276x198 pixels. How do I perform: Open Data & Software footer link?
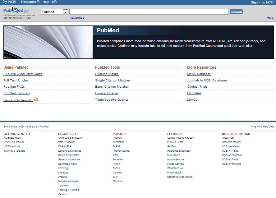pos(67,142)
